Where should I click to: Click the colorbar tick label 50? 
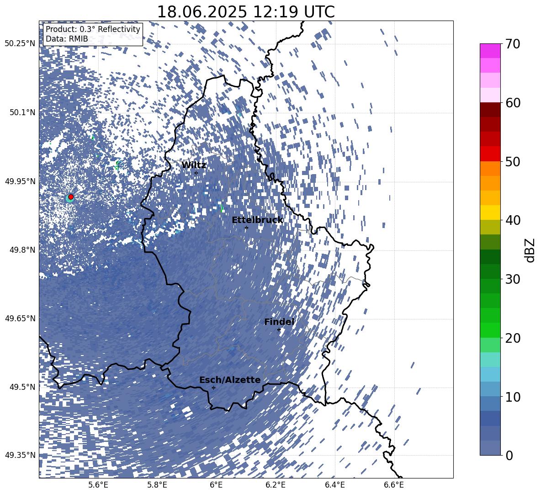[513, 161]
